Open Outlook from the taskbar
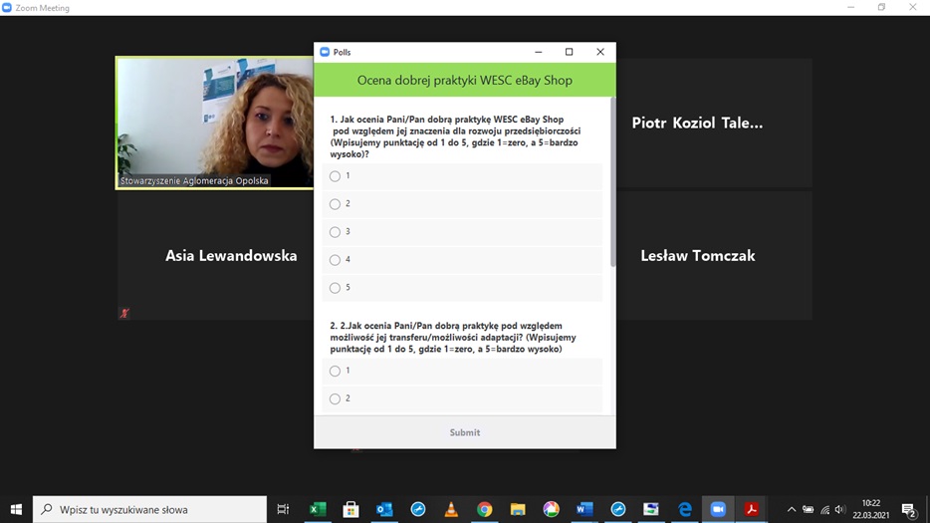930x523 pixels. click(x=384, y=509)
